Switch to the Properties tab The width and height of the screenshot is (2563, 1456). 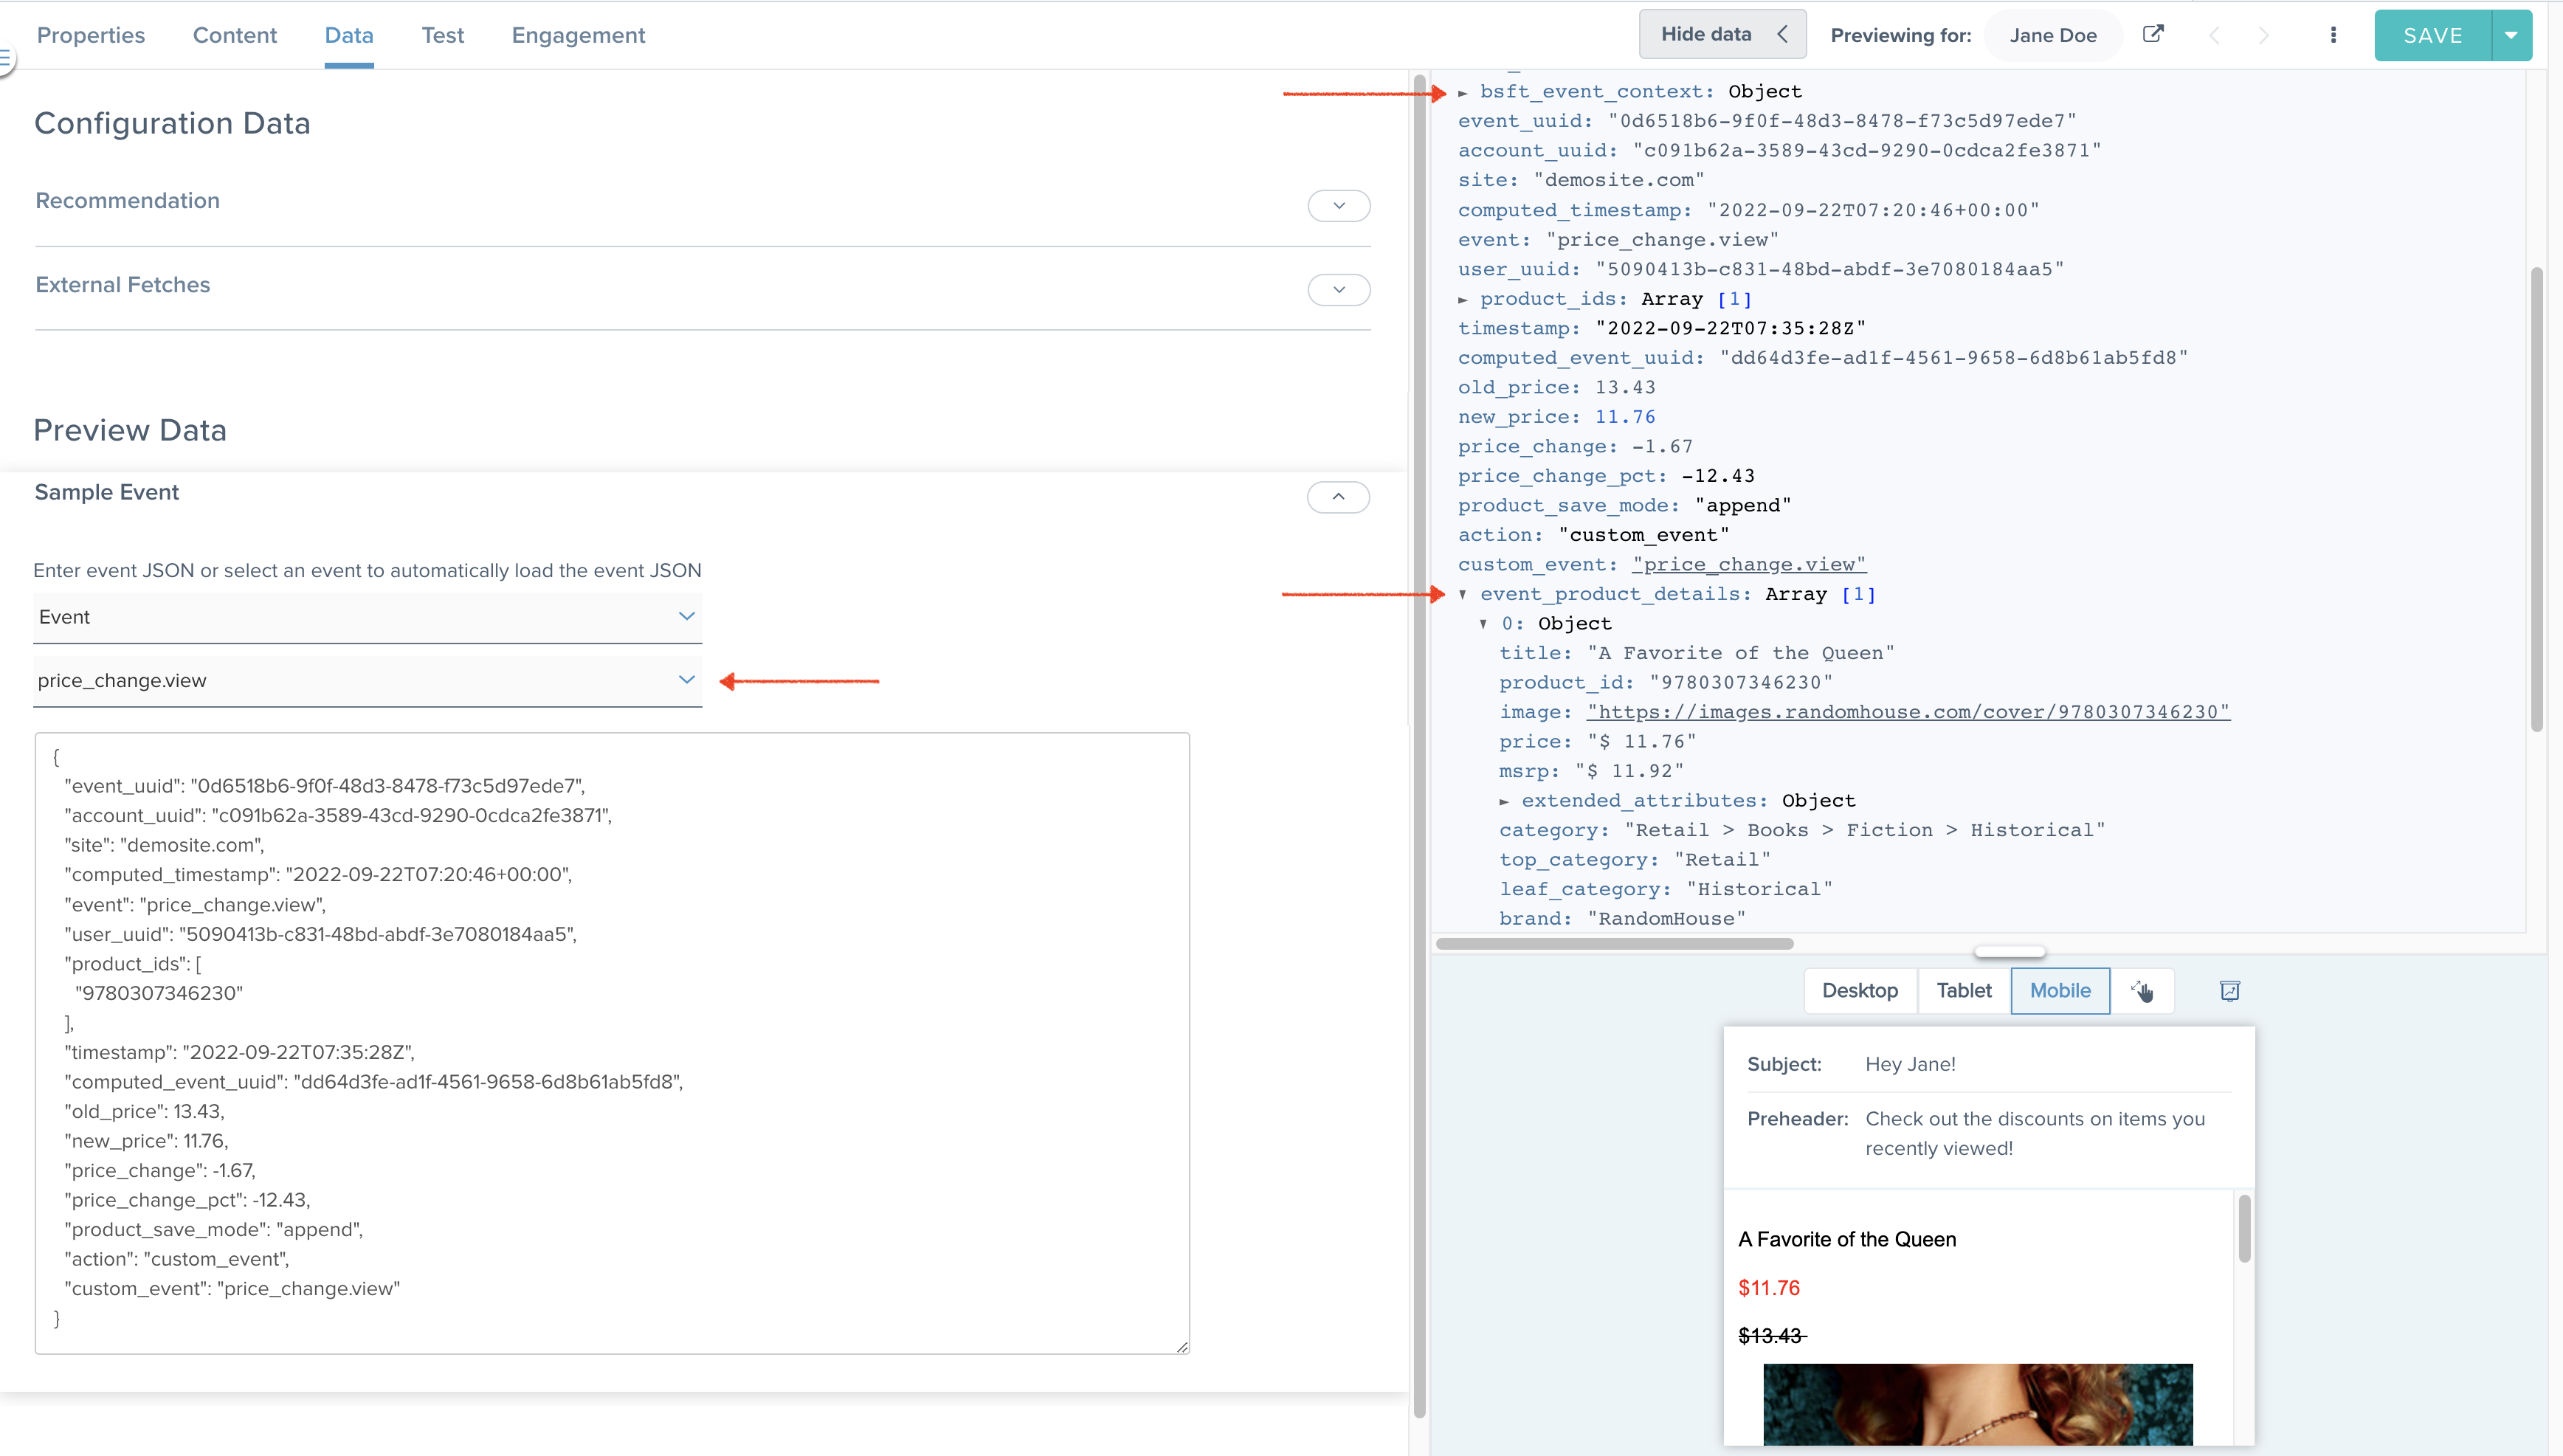coord(91,35)
